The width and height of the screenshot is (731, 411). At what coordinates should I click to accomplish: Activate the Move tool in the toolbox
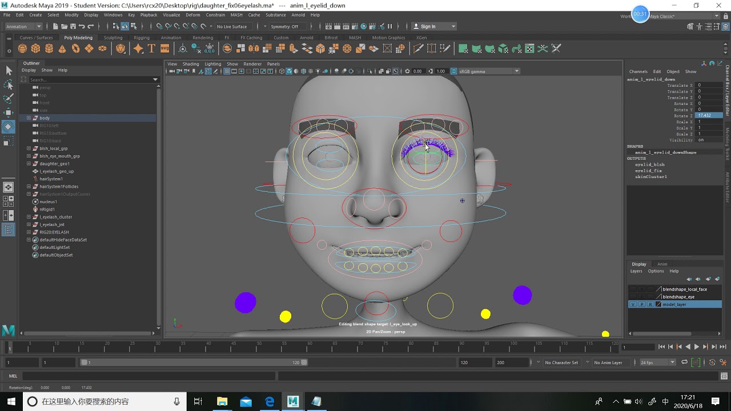pyautogui.click(x=9, y=112)
